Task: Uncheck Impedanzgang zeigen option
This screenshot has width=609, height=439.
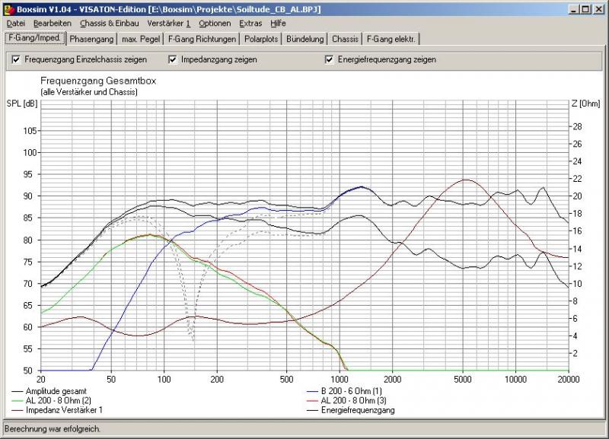Action: 173,59
